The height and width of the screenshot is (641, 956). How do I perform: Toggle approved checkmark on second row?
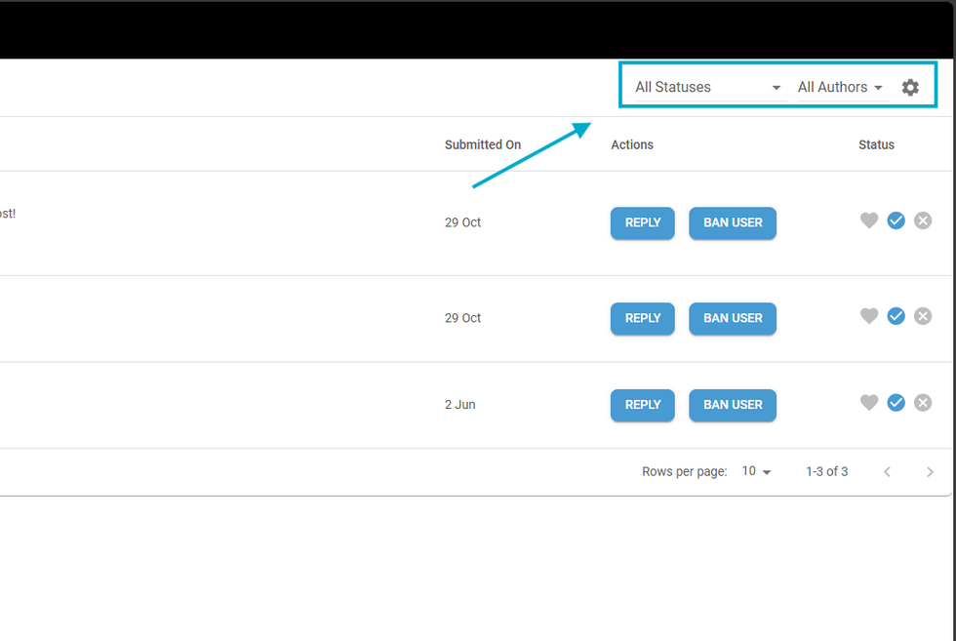896,316
